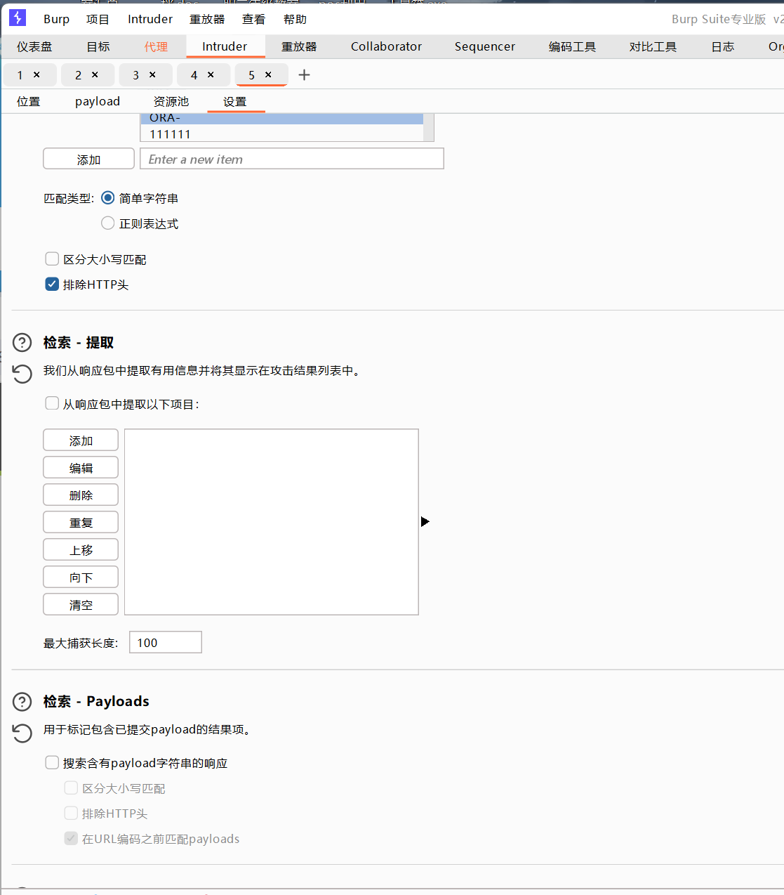
Task: Switch to 重放器 main tab
Action: (x=299, y=46)
